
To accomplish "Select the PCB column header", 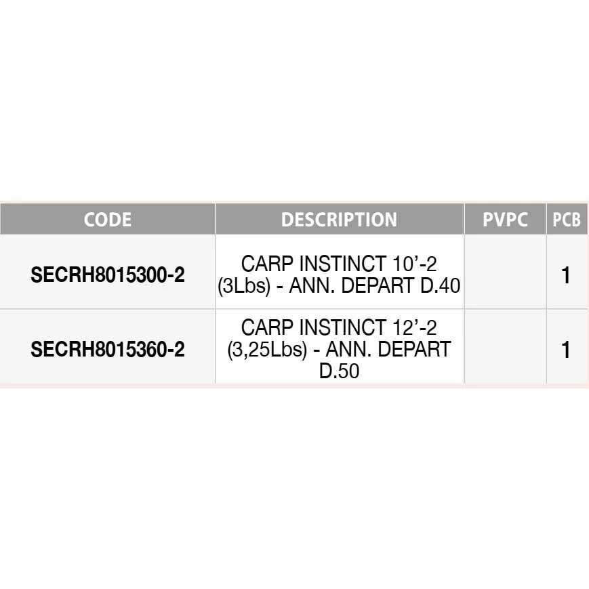I will pyautogui.click(x=567, y=220).
